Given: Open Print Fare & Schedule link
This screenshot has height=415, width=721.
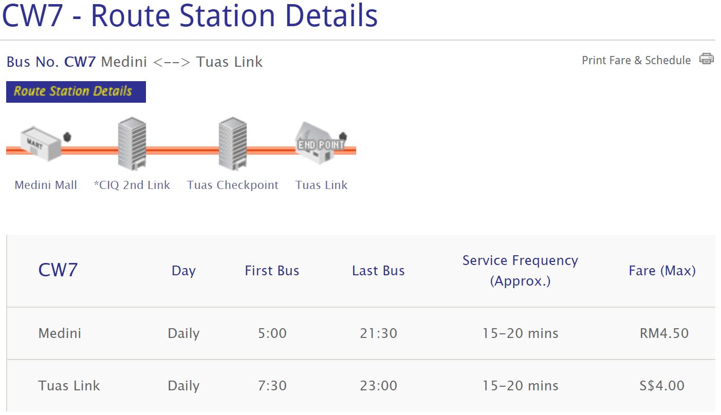Looking at the screenshot, I should coord(636,60).
